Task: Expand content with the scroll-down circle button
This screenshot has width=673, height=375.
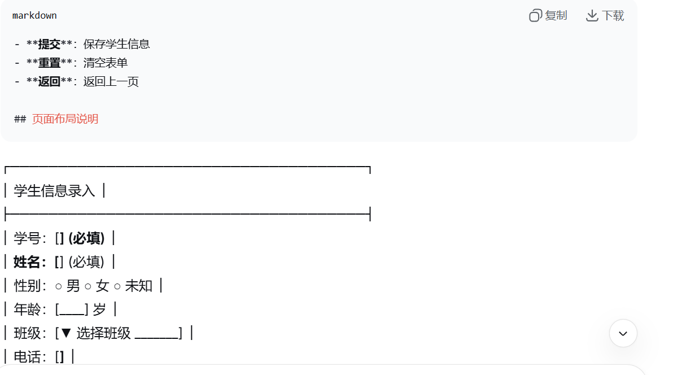Action: 623,333
